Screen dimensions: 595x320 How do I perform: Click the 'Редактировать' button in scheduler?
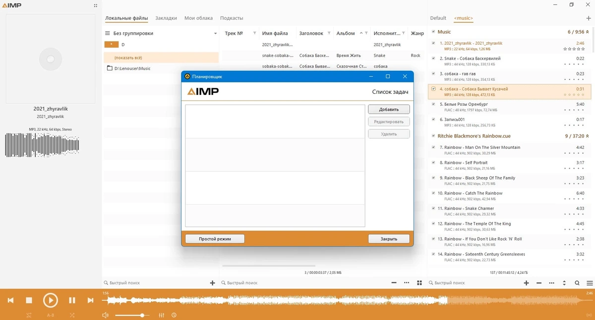coord(389,122)
